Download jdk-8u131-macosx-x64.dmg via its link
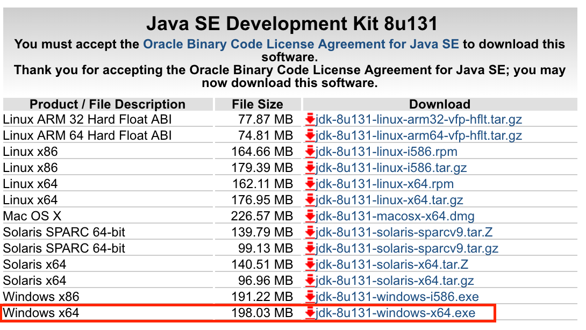The width and height of the screenshot is (586, 330). coord(394,216)
